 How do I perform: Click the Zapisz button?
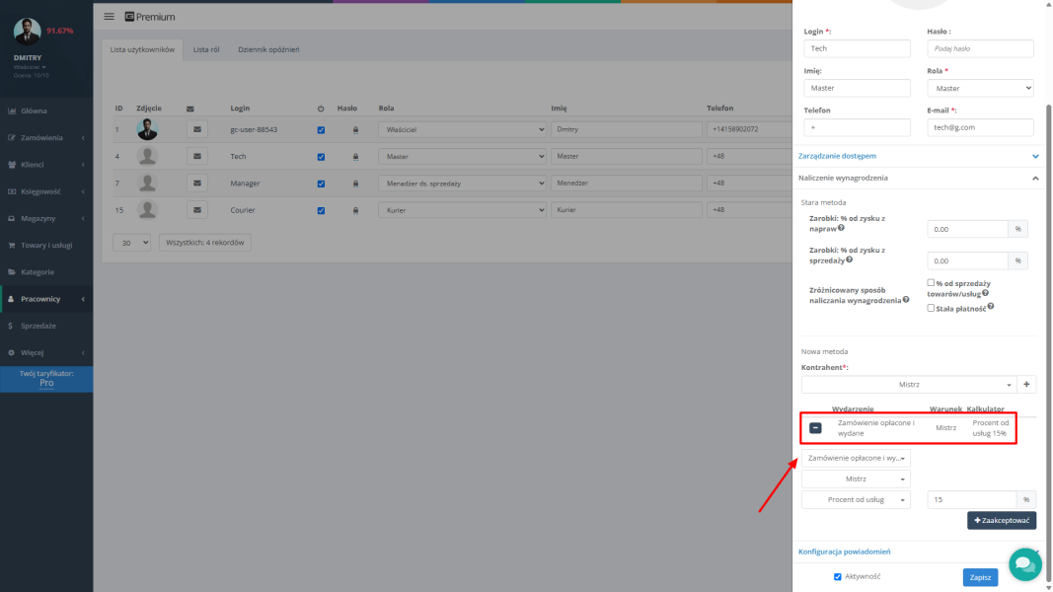[x=980, y=577]
